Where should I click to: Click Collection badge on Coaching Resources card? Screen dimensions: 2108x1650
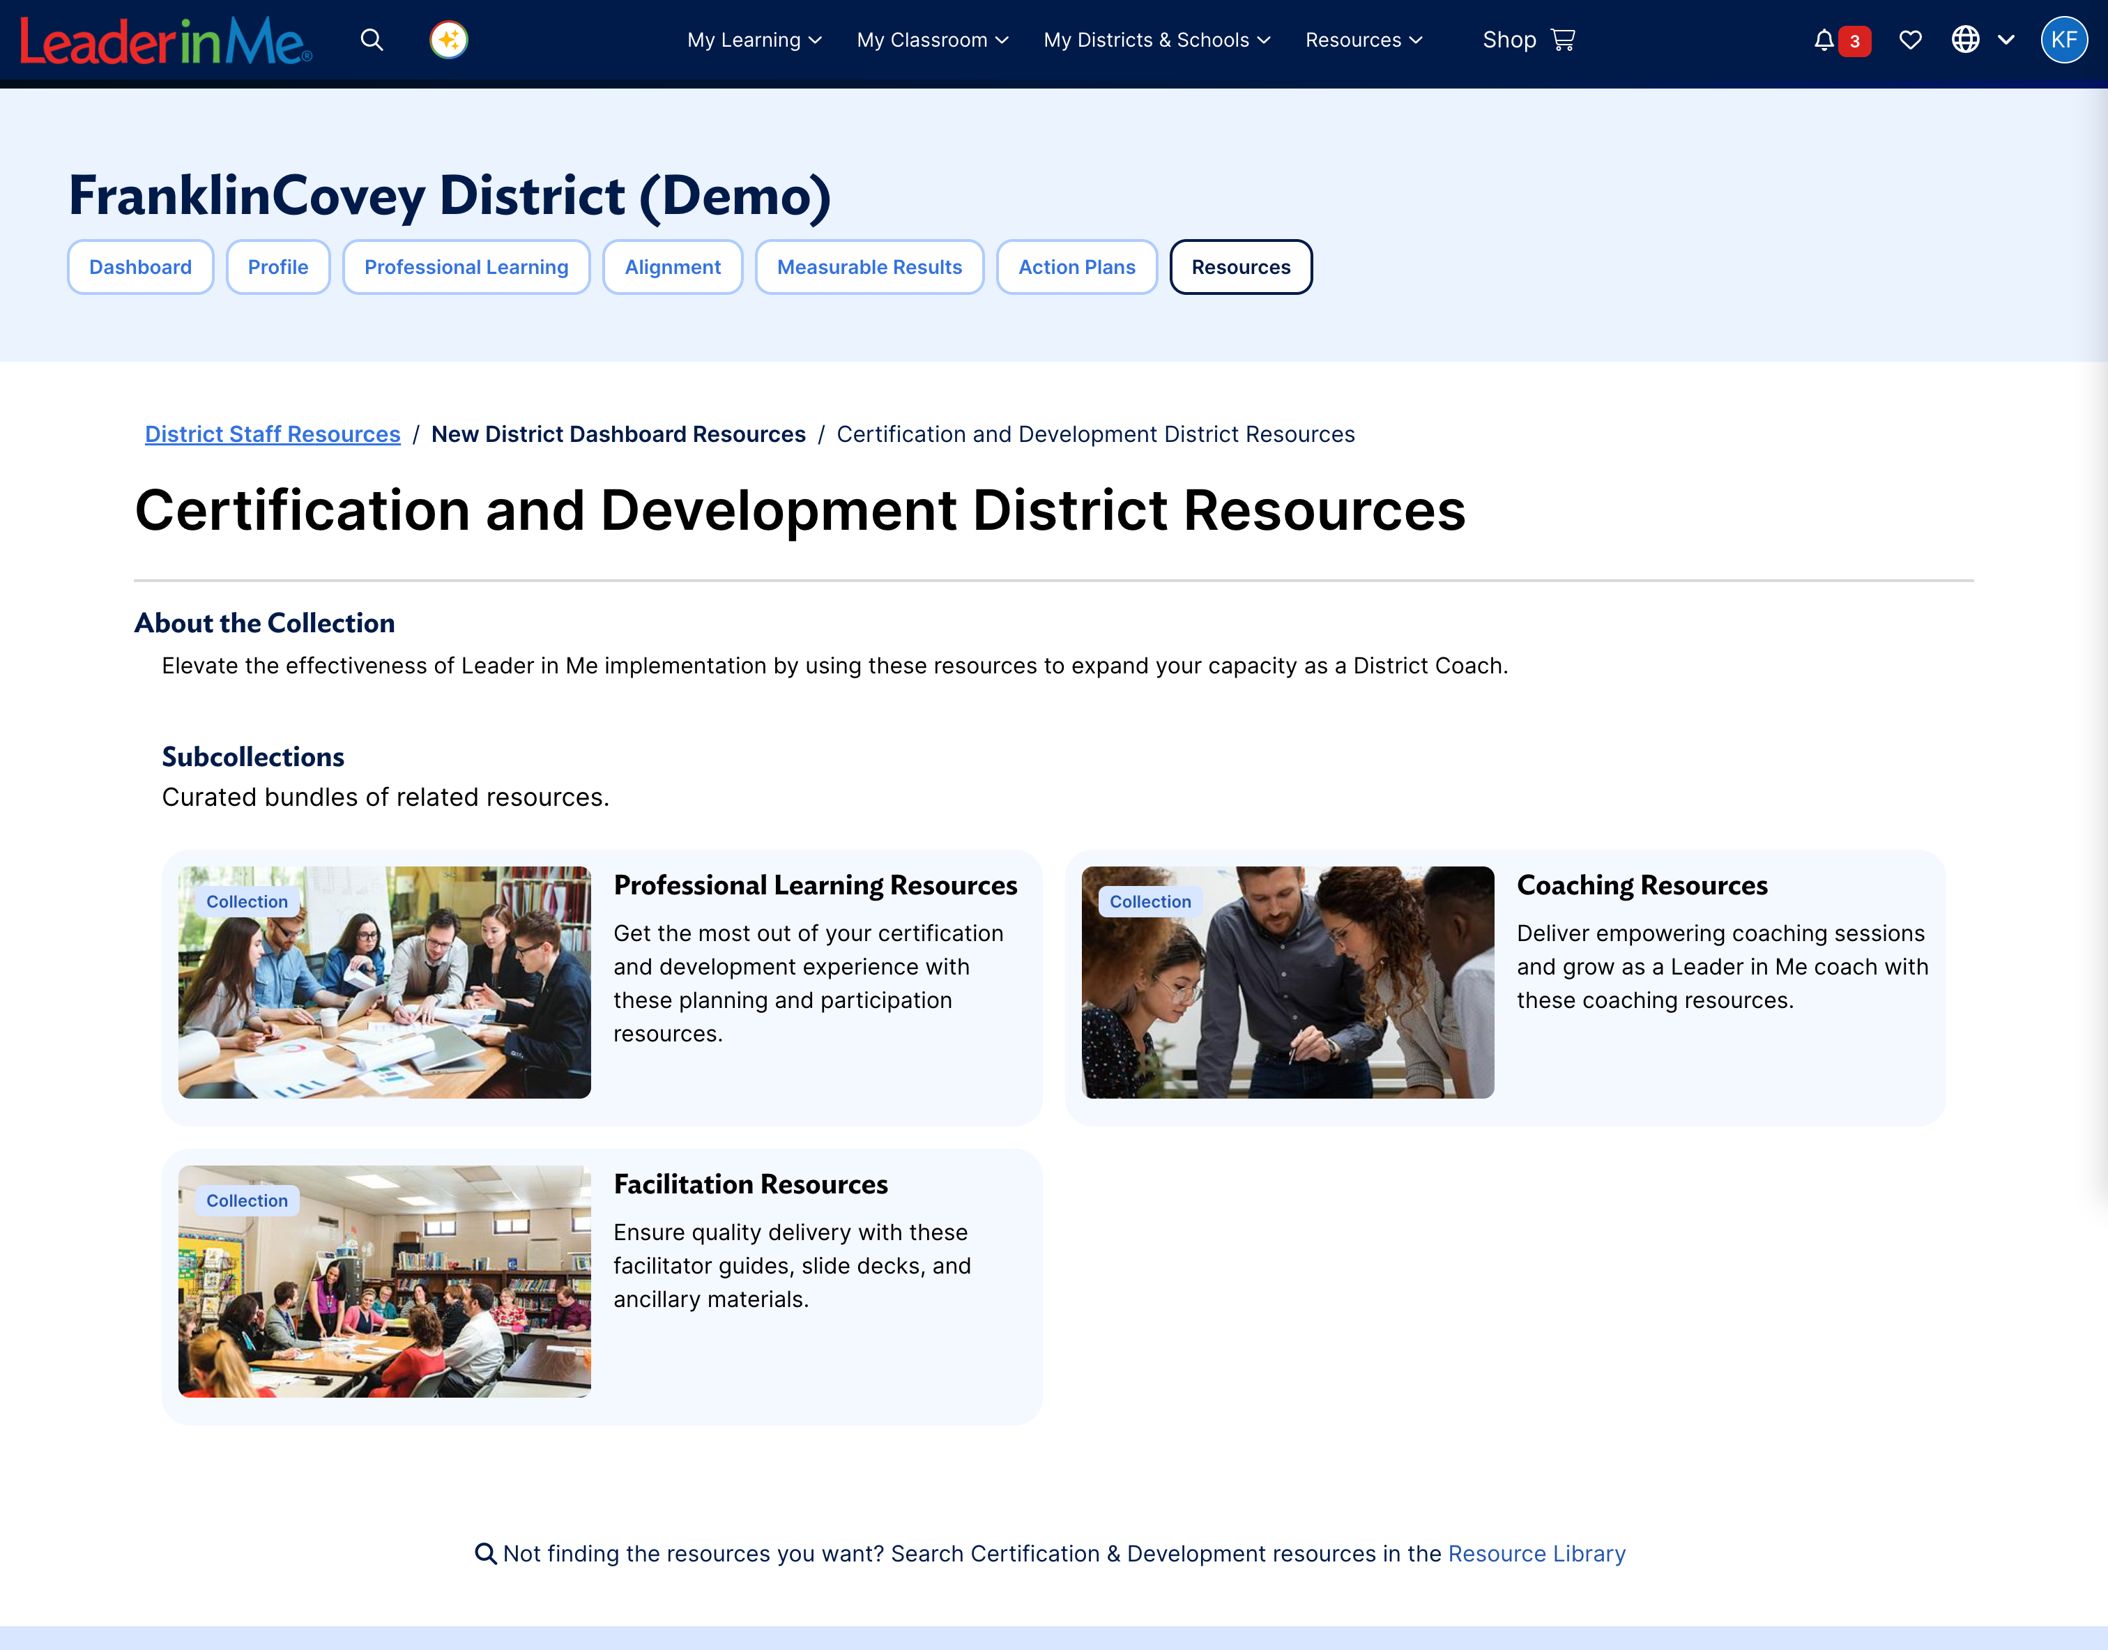[1151, 901]
